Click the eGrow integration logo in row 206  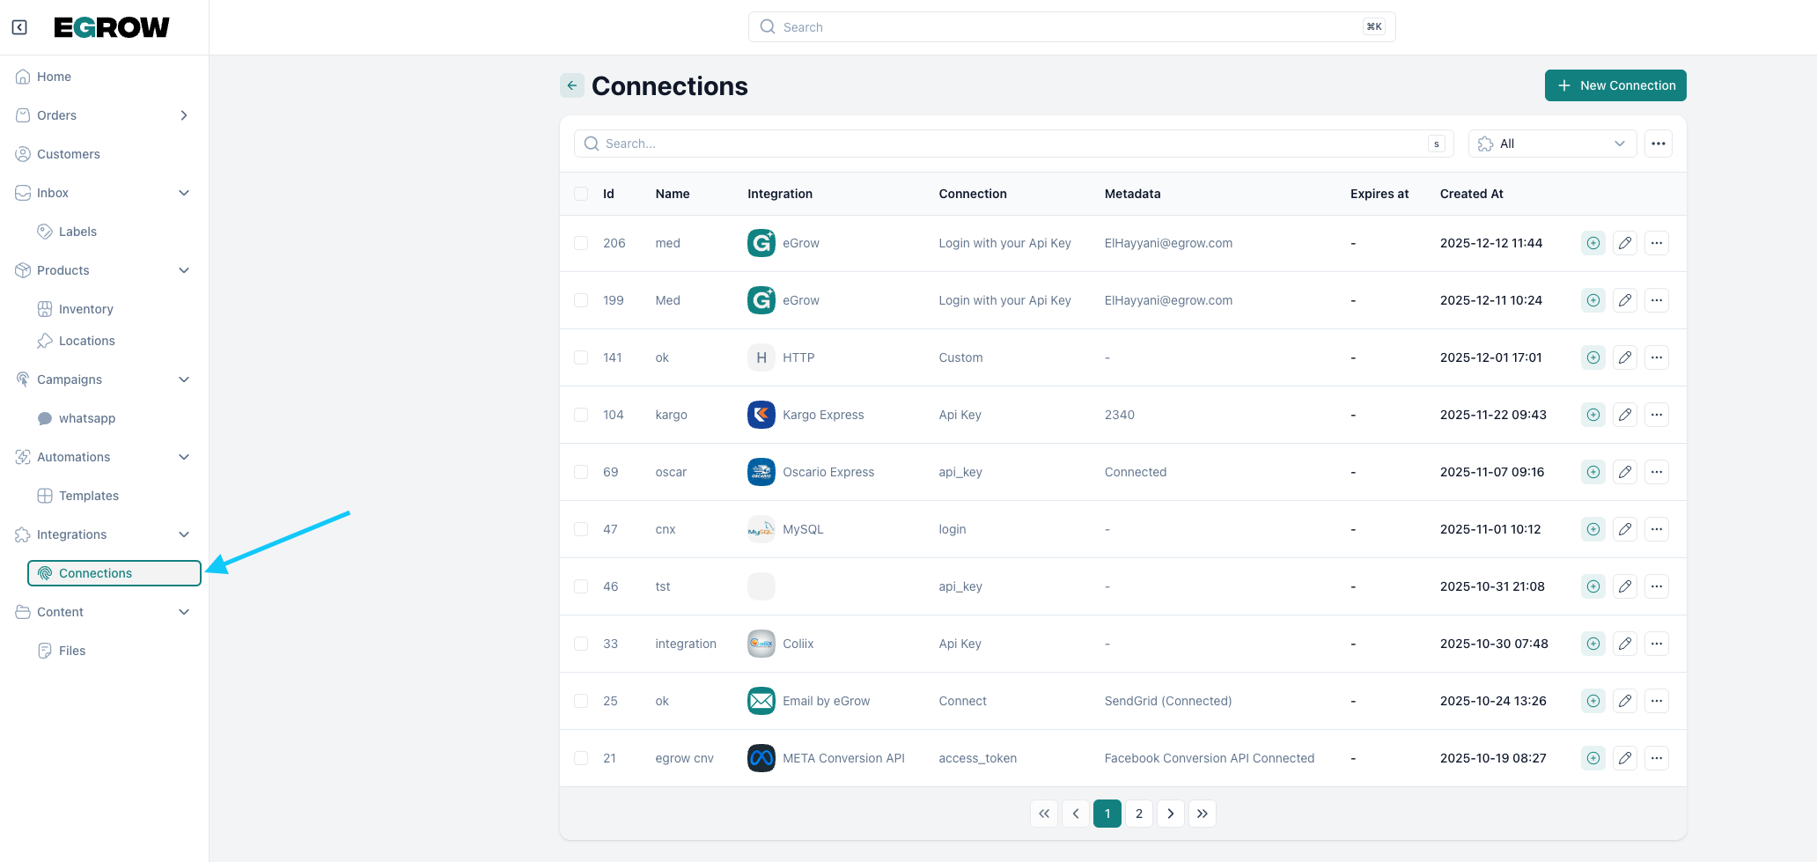[761, 243]
